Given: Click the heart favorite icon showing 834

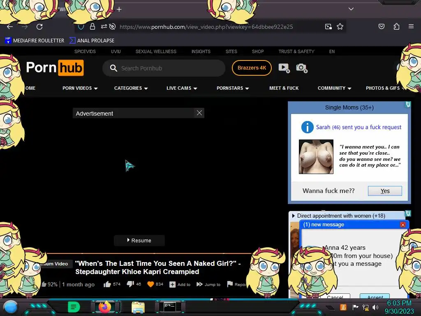Looking at the screenshot, I should click(150, 284).
